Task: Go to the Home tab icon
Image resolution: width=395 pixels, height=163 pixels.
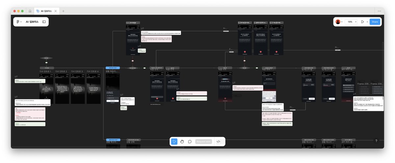Action: (x=30, y=11)
